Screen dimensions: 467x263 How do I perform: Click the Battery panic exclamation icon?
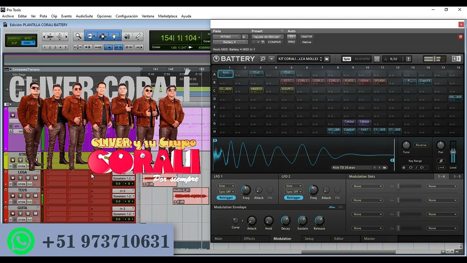(408, 59)
